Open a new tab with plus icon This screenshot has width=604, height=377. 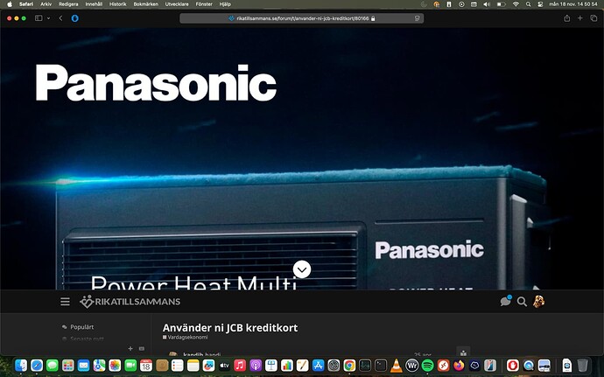(580, 17)
